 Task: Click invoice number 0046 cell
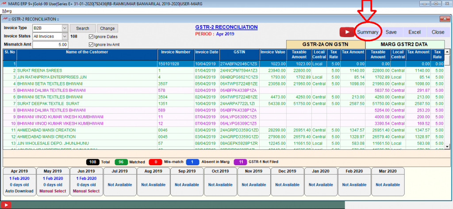[x=176, y=130]
